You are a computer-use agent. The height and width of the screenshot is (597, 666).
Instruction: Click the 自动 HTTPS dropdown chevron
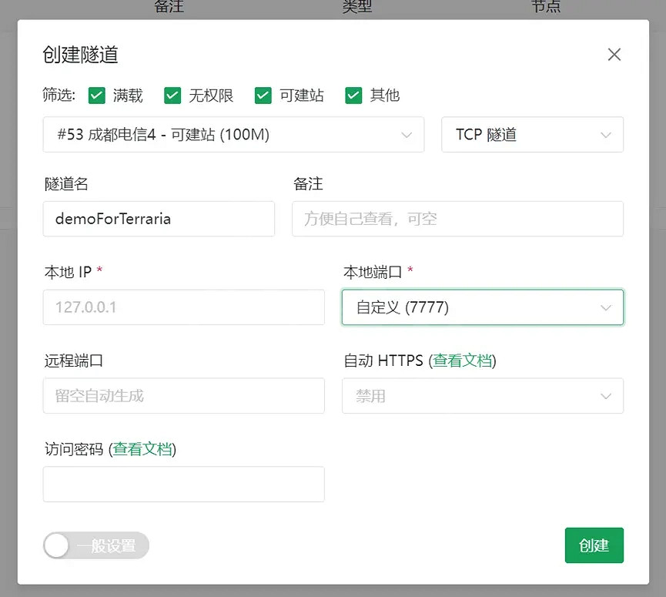coord(605,396)
